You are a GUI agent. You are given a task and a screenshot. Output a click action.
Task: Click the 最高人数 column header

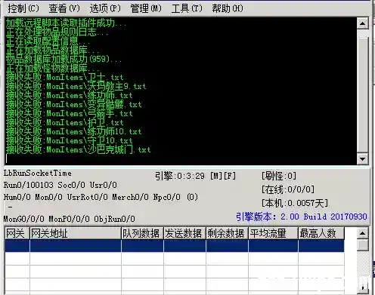(321, 233)
